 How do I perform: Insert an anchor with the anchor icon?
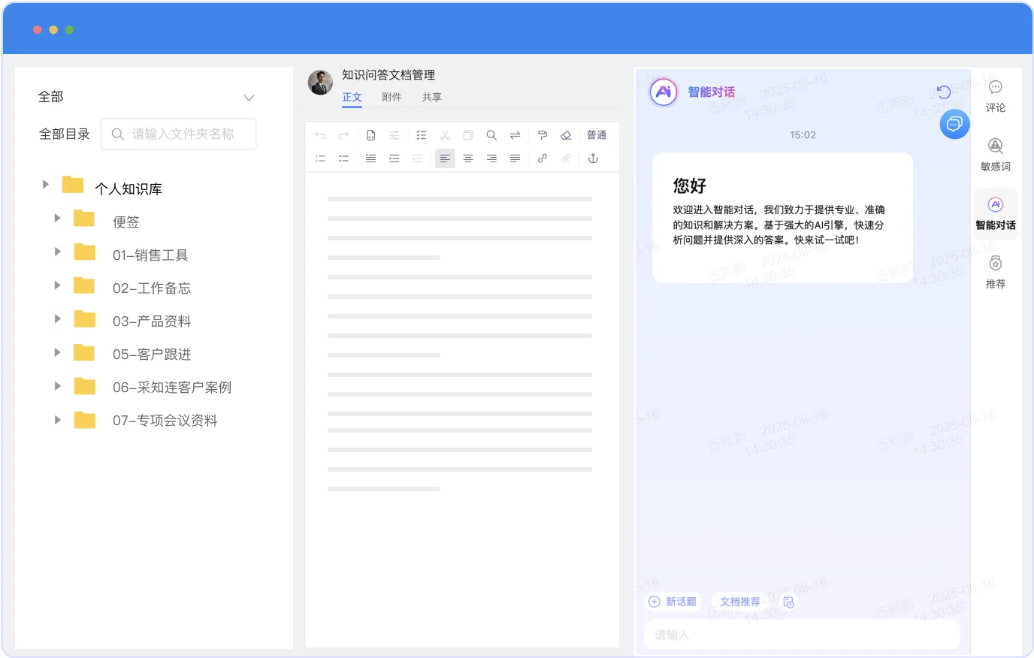coord(593,158)
